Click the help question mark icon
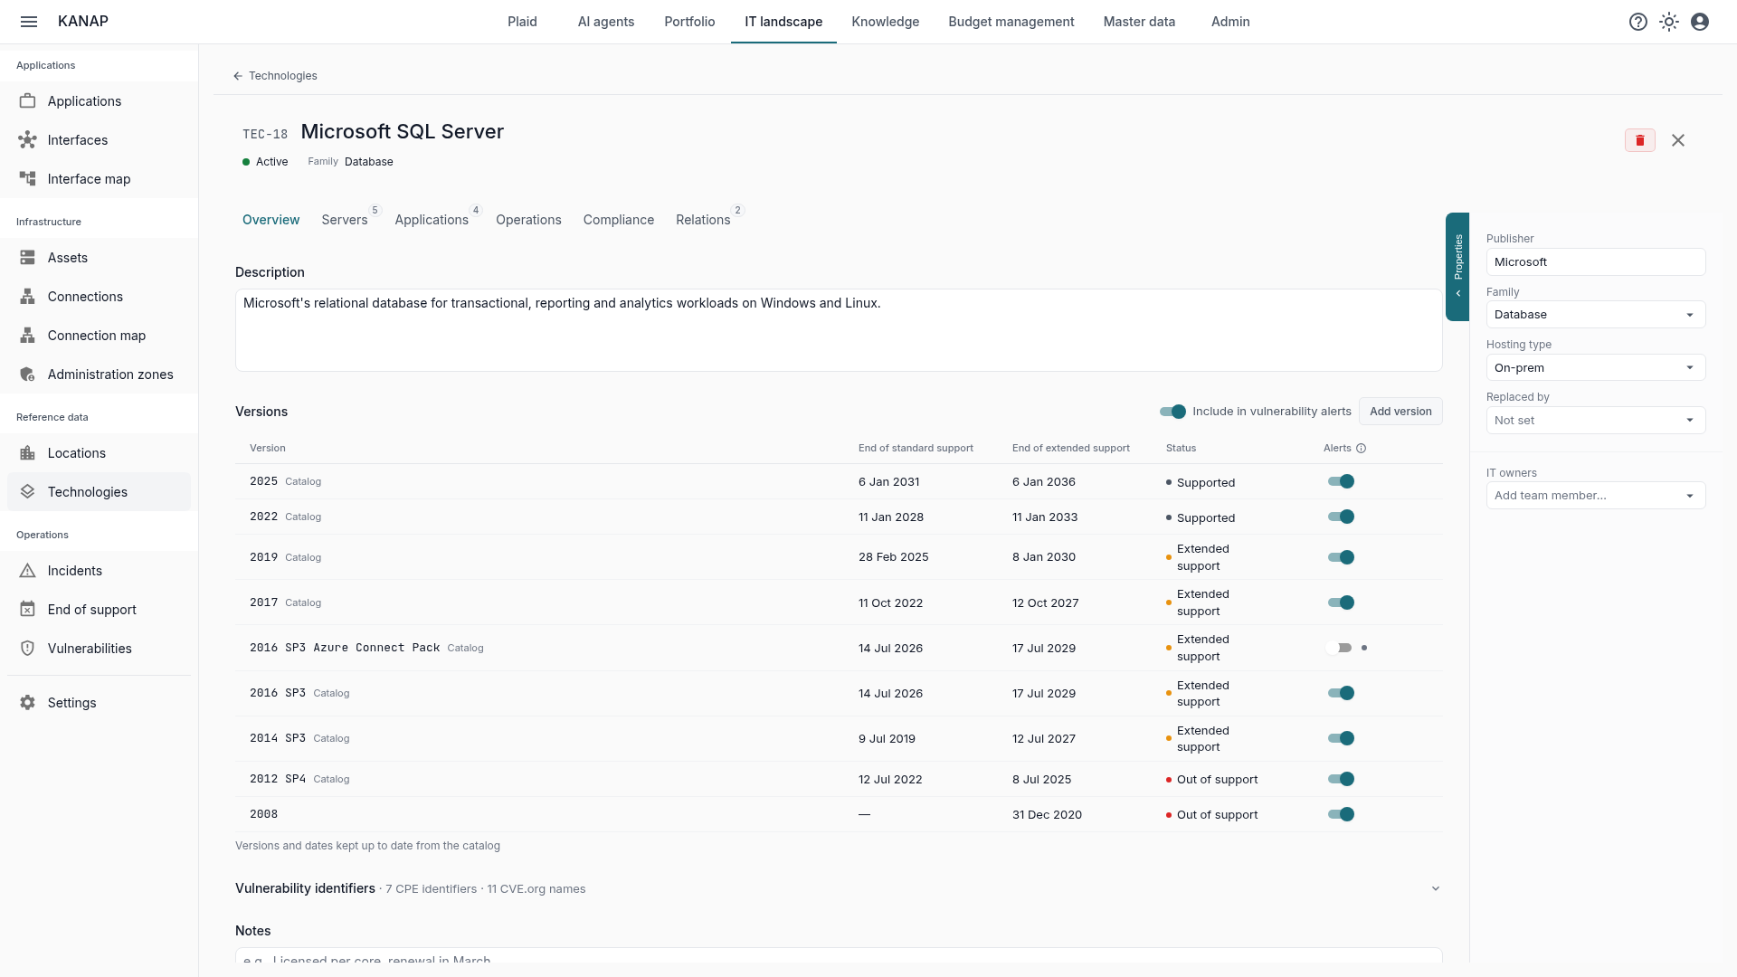 (x=1638, y=22)
